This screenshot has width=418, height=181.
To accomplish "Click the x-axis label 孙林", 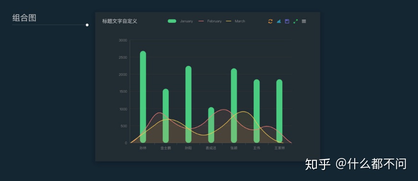I will tap(143, 148).
